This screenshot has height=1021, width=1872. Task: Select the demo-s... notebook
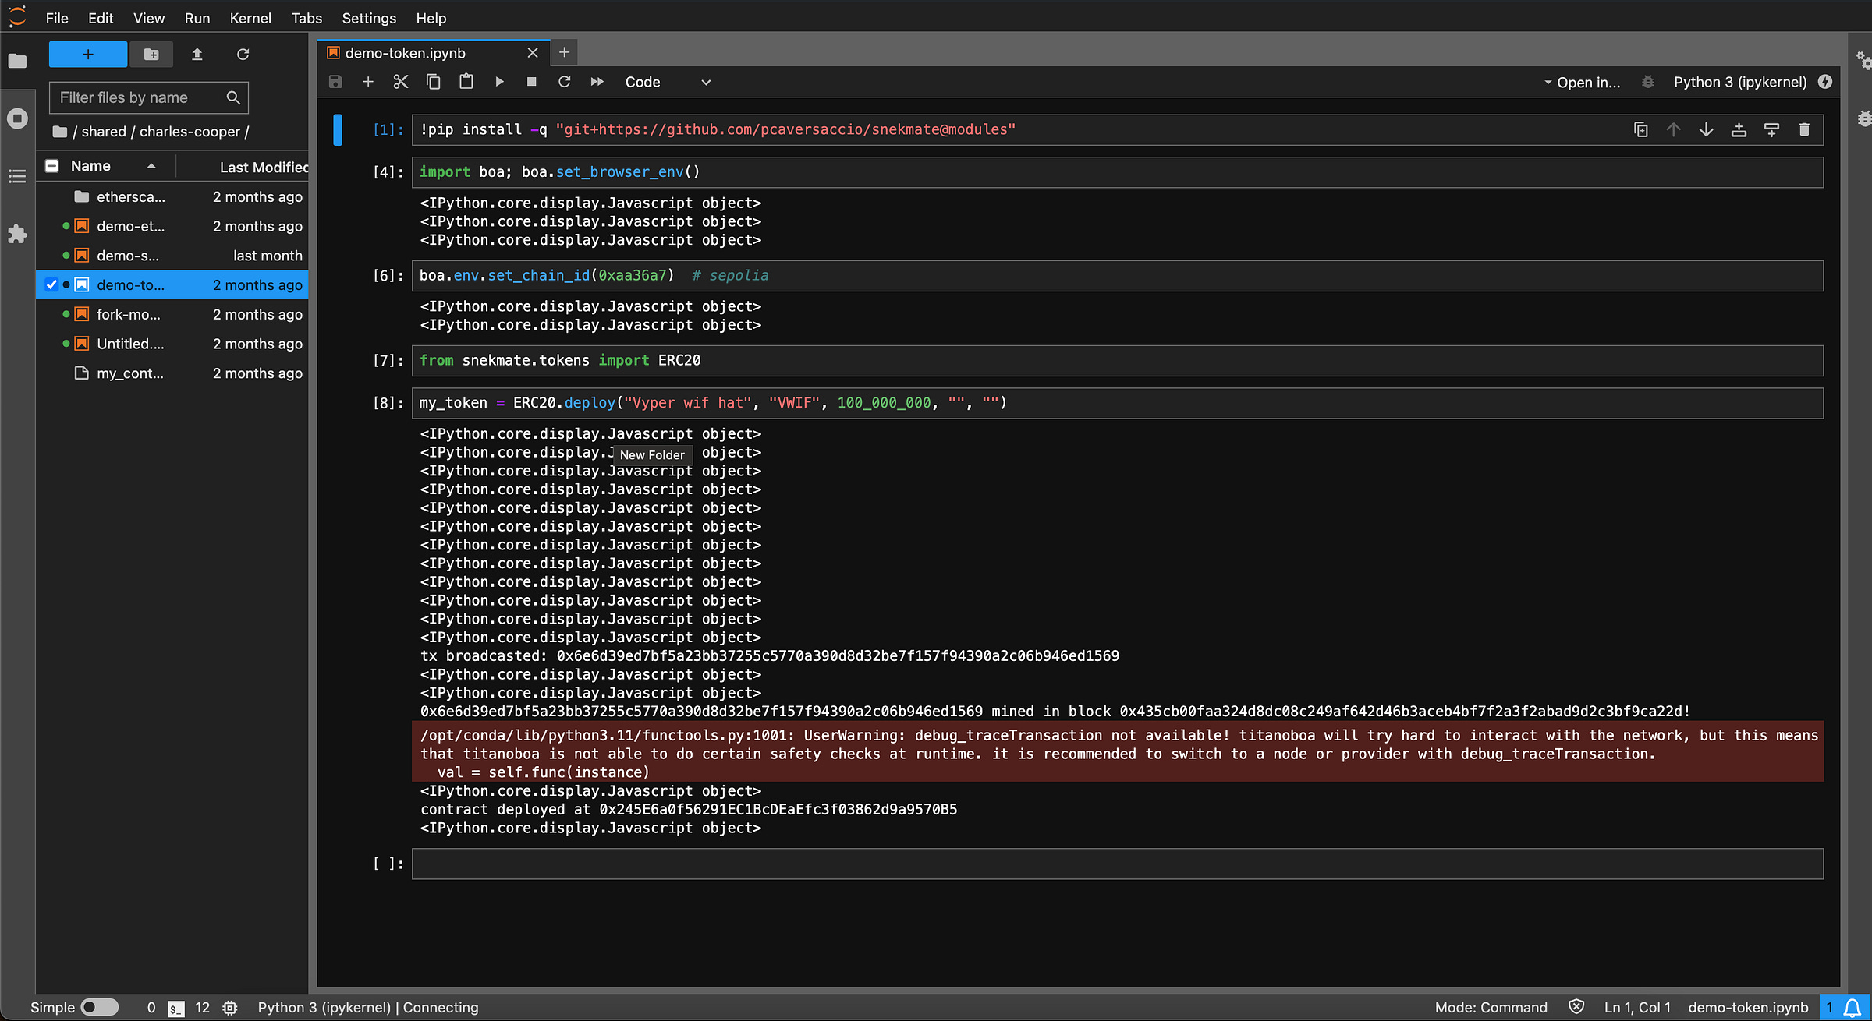click(x=173, y=256)
